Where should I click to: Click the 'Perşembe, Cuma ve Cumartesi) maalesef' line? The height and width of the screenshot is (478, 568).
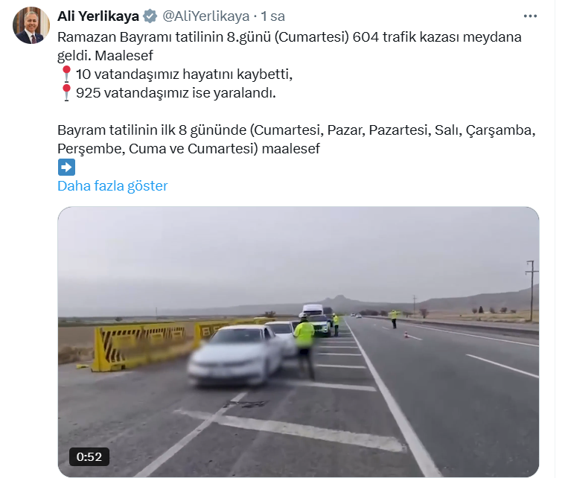tap(189, 149)
